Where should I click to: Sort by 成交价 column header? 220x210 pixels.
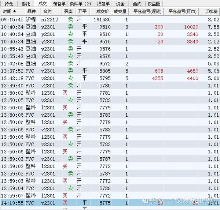point(100,11)
